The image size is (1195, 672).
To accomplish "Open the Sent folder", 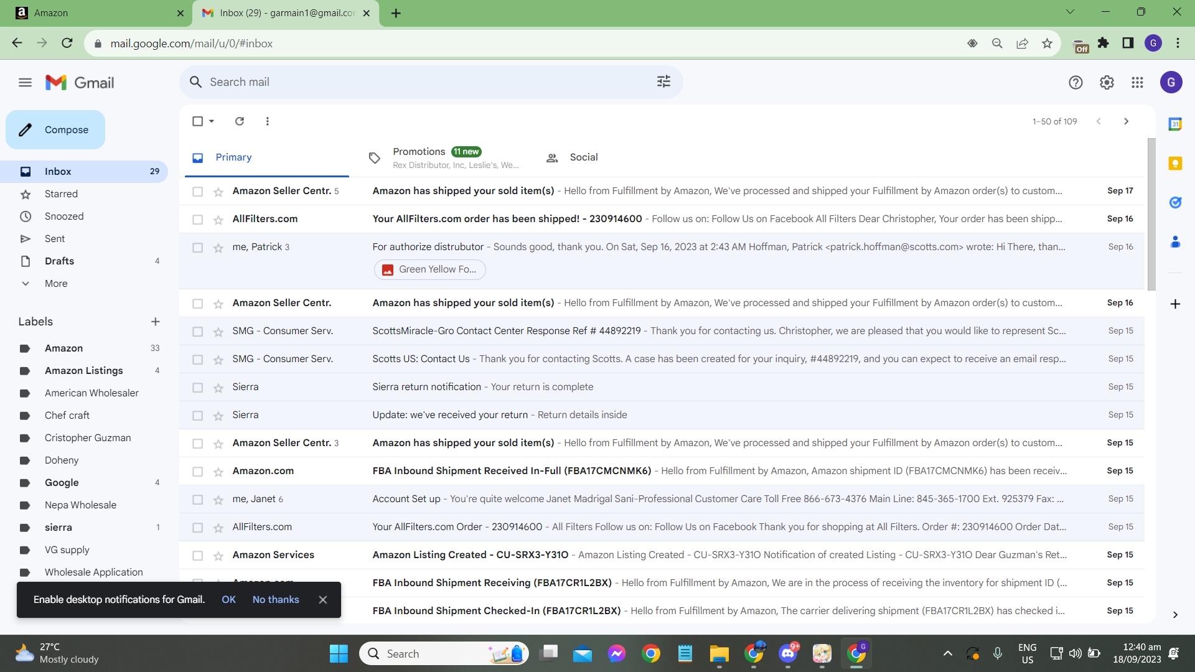I will click(x=84, y=239).
